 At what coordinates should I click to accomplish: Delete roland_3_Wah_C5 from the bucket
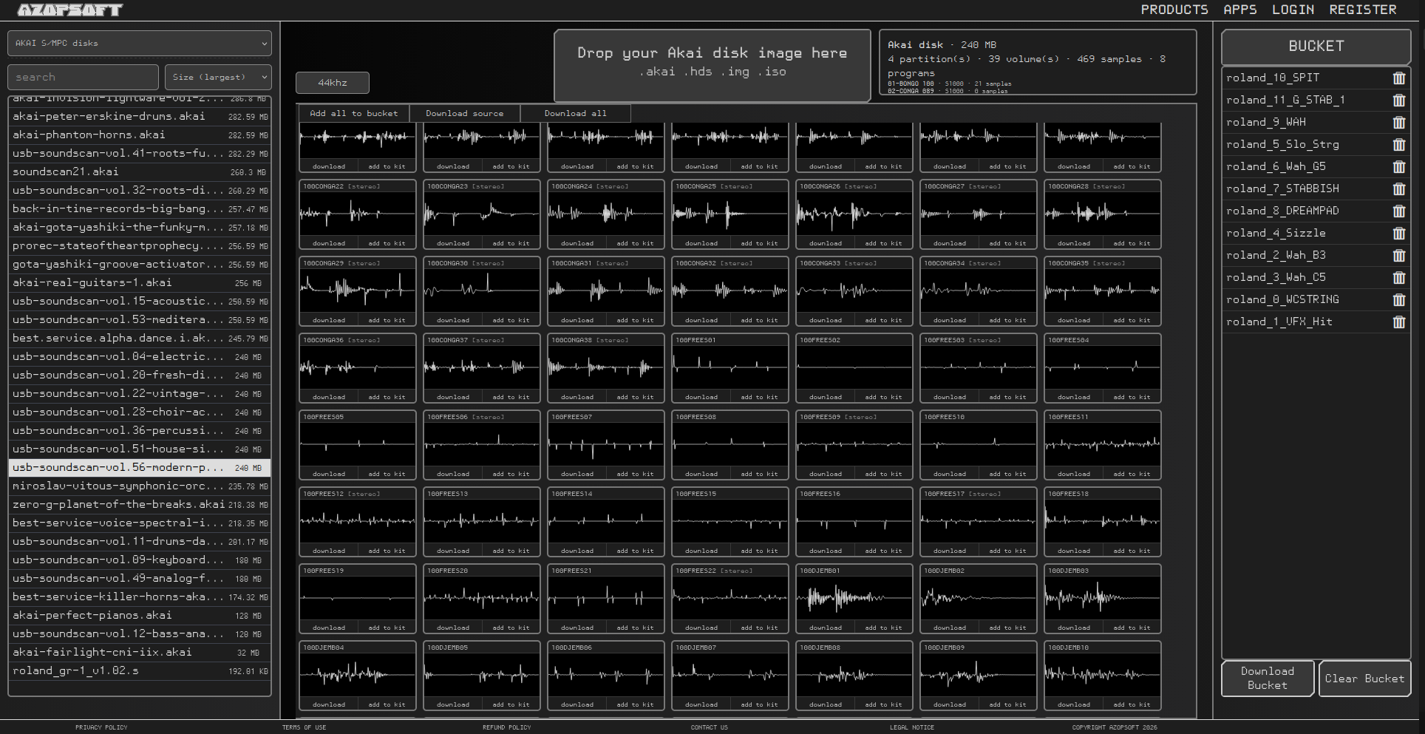(1399, 277)
